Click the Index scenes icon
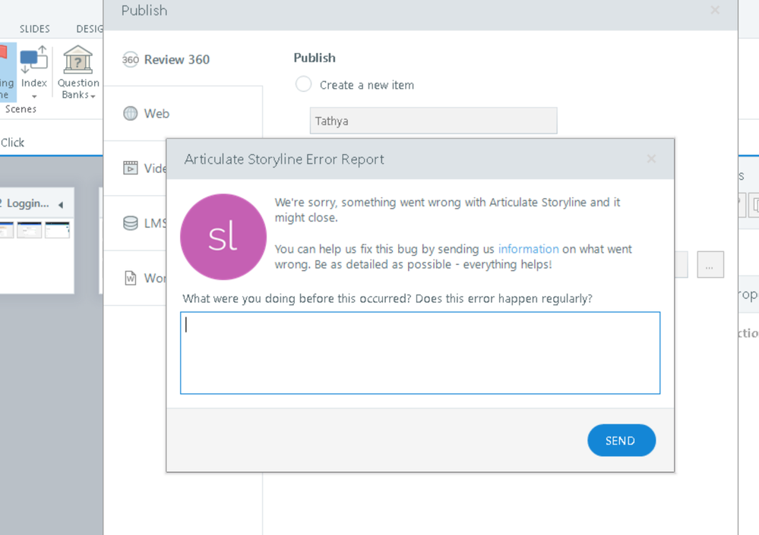Image resolution: width=759 pixels, height=535 pixels. (x=33, y=60)
